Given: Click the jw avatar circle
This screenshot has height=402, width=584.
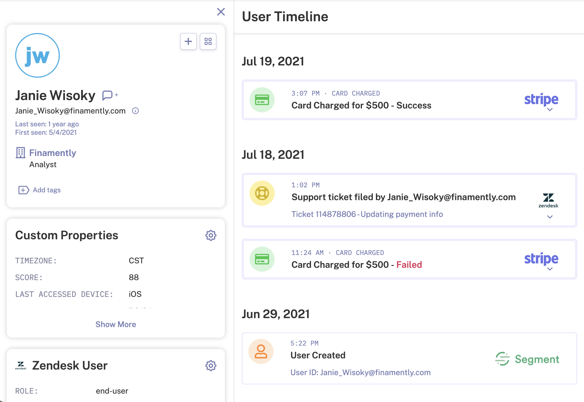Looking at the screenshot, I should click(x=37, y=55).
